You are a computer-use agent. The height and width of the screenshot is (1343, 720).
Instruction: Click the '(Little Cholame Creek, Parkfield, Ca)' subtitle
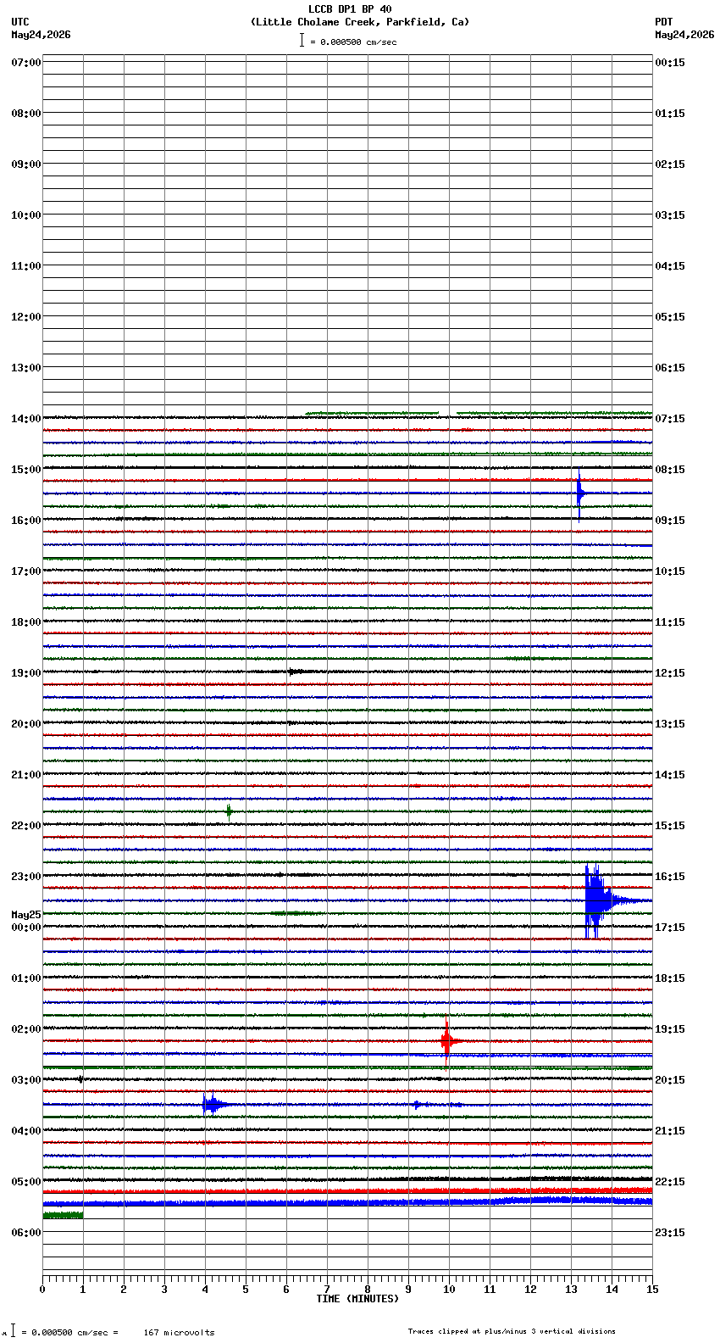point(360,22)
